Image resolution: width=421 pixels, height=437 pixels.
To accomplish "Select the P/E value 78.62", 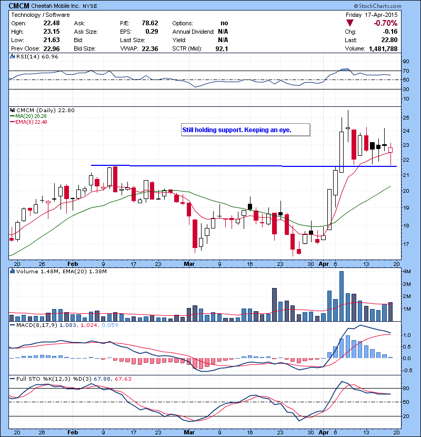I will pyautogui.click(x=150, y=23).
